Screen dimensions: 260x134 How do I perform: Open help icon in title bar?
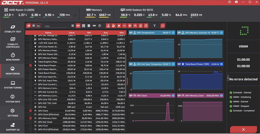pyautogui.click(x=230, y=2)
